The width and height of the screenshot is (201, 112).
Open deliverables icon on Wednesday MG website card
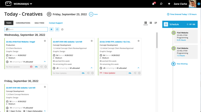coord(88,73)
